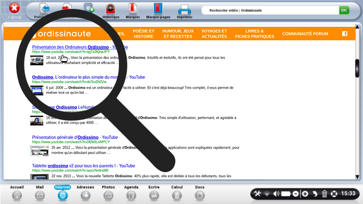Click the volume speaker icon
The height and width of the screenshot is (204, 363).
click(x=276, y=193)
